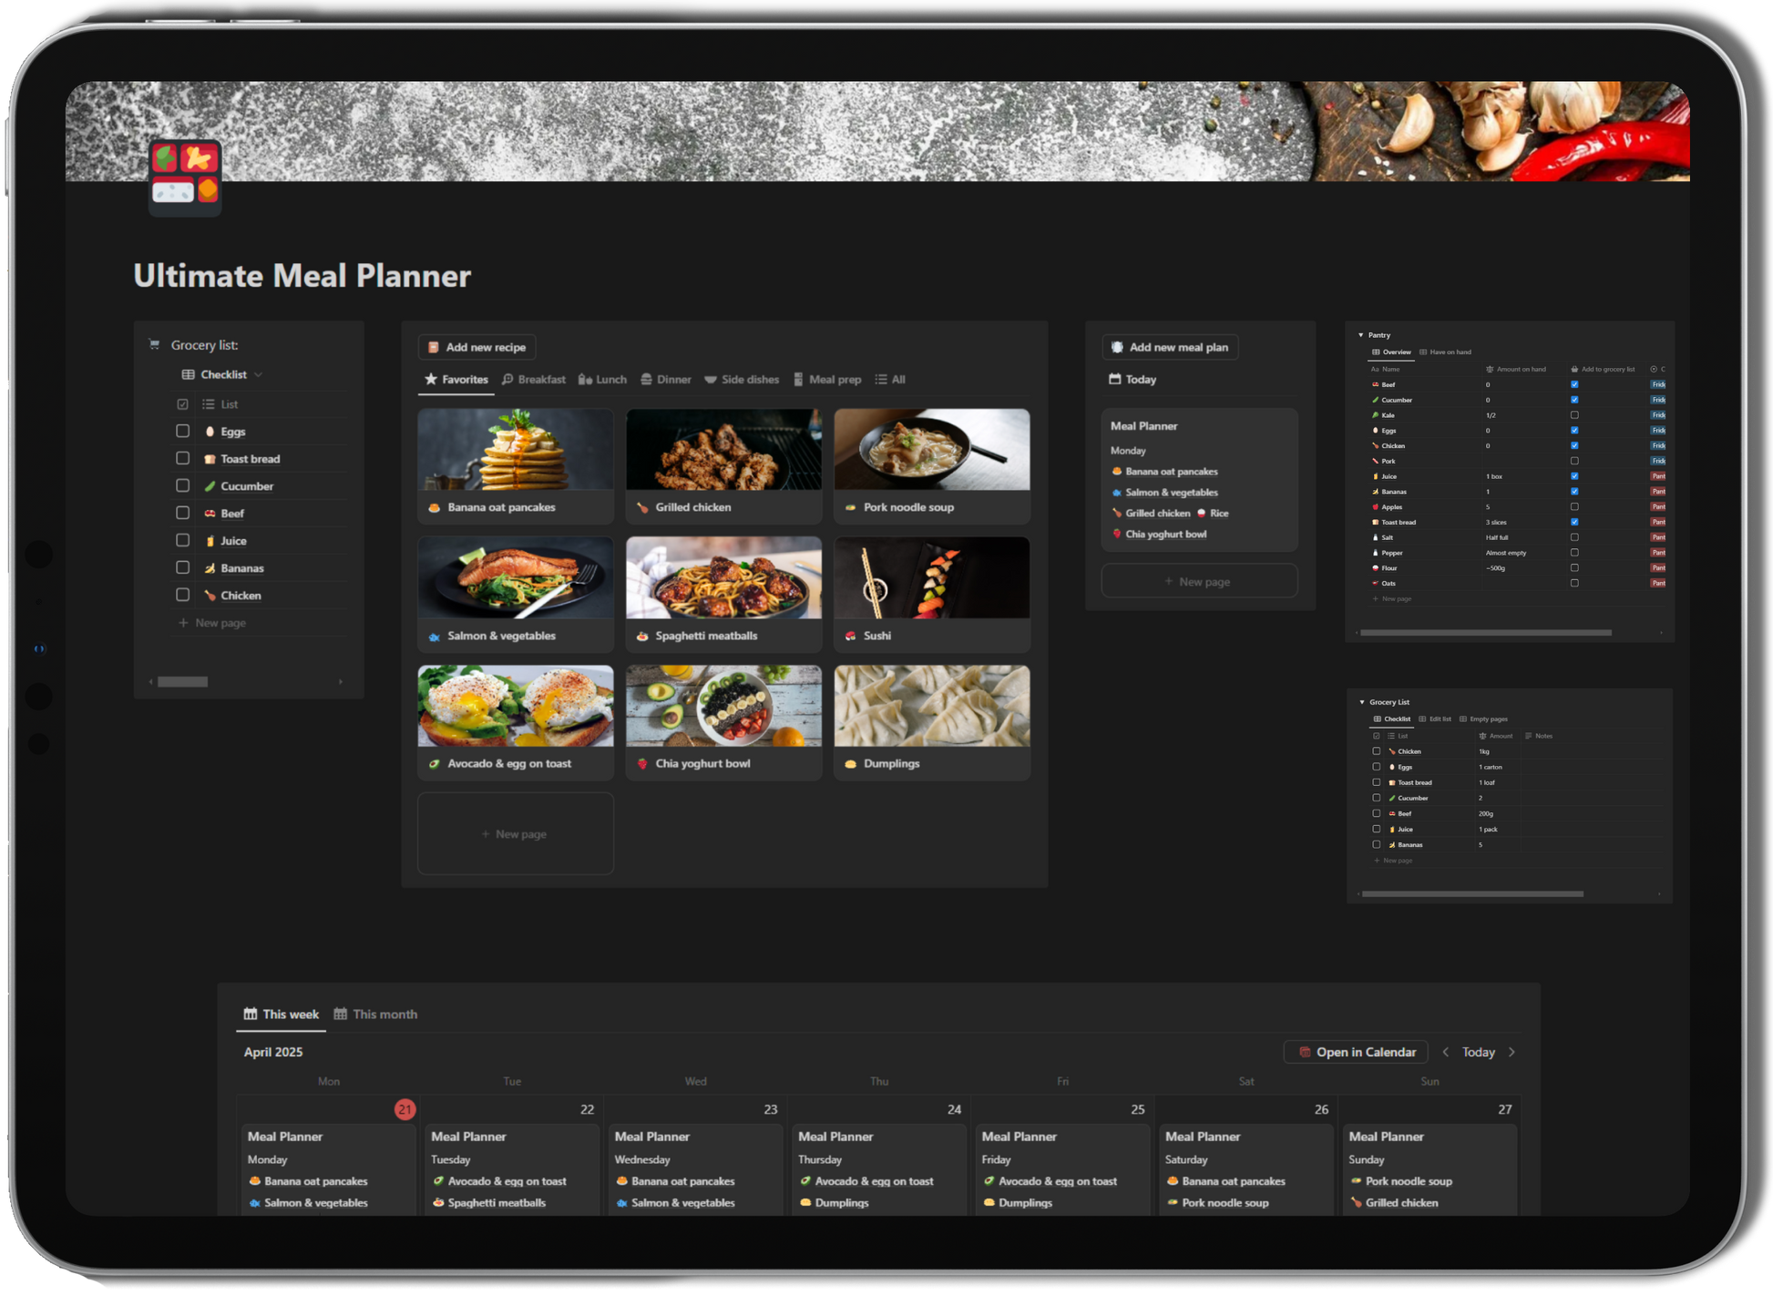Viewport: 1773px width, 1295px height.
Task: Click the red calendar icon in Open in Calendar
Action: click(x=1304, y=1052)
